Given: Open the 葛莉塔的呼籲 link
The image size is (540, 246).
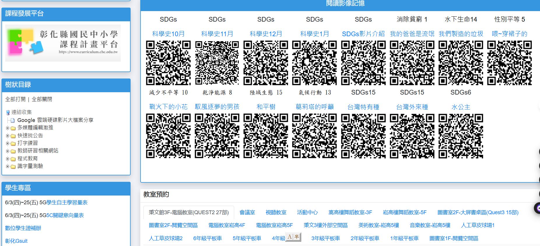Looking at the screenshot, I should (x=315, y=107).
